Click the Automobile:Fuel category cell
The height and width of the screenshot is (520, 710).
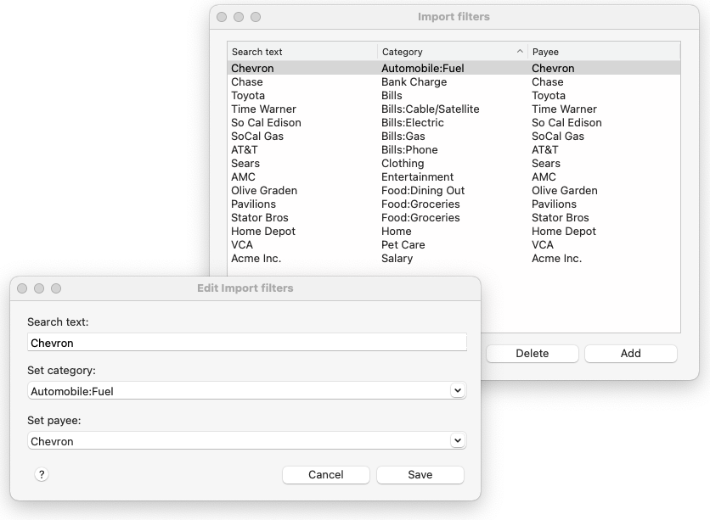[422, 68]
